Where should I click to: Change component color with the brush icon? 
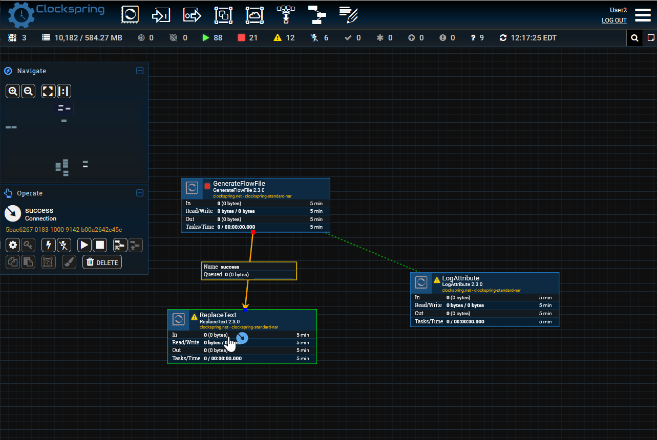69,261
